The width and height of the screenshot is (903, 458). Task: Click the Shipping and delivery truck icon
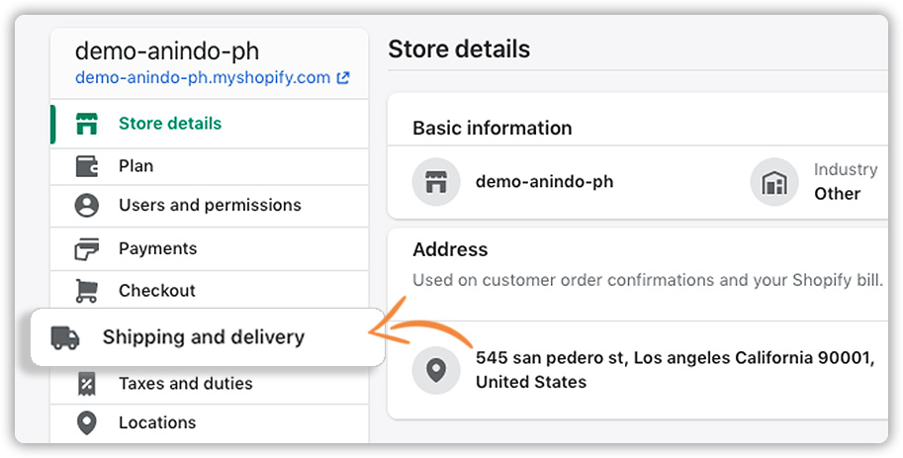pos(65,337)
